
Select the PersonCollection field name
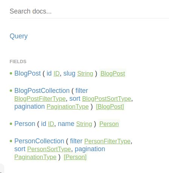[x=39, y=141]
